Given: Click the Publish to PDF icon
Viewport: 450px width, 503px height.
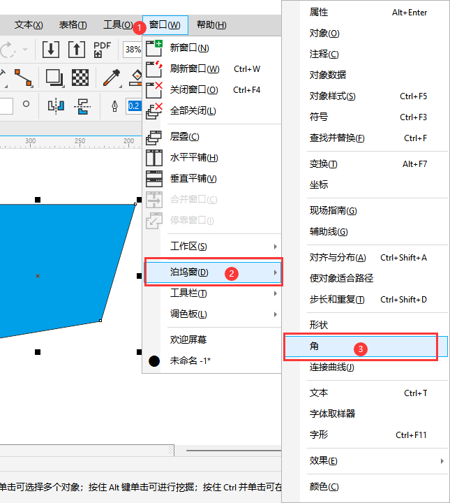Looking at the screenshot, I should pyautogui.click(x=102, y=50).
